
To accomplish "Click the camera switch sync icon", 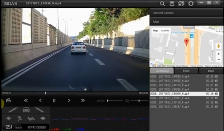I will pos(181,4).
